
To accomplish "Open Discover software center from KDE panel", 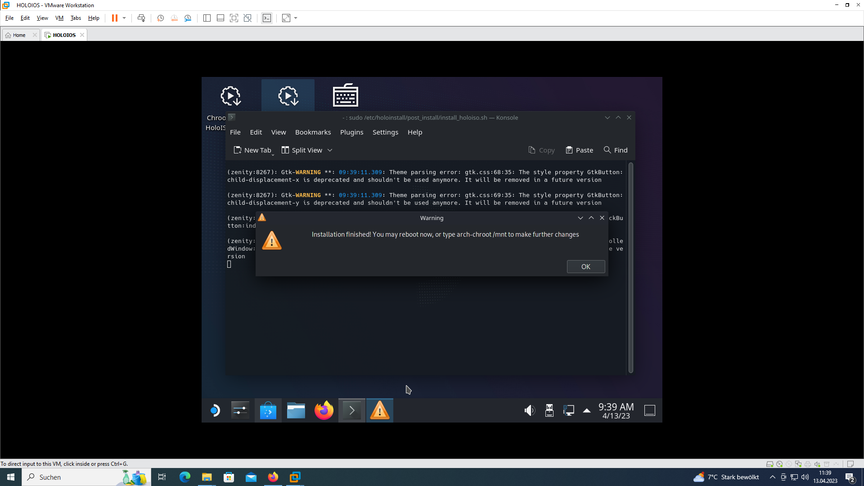I will pyautogui.click(x=268, y=410).
